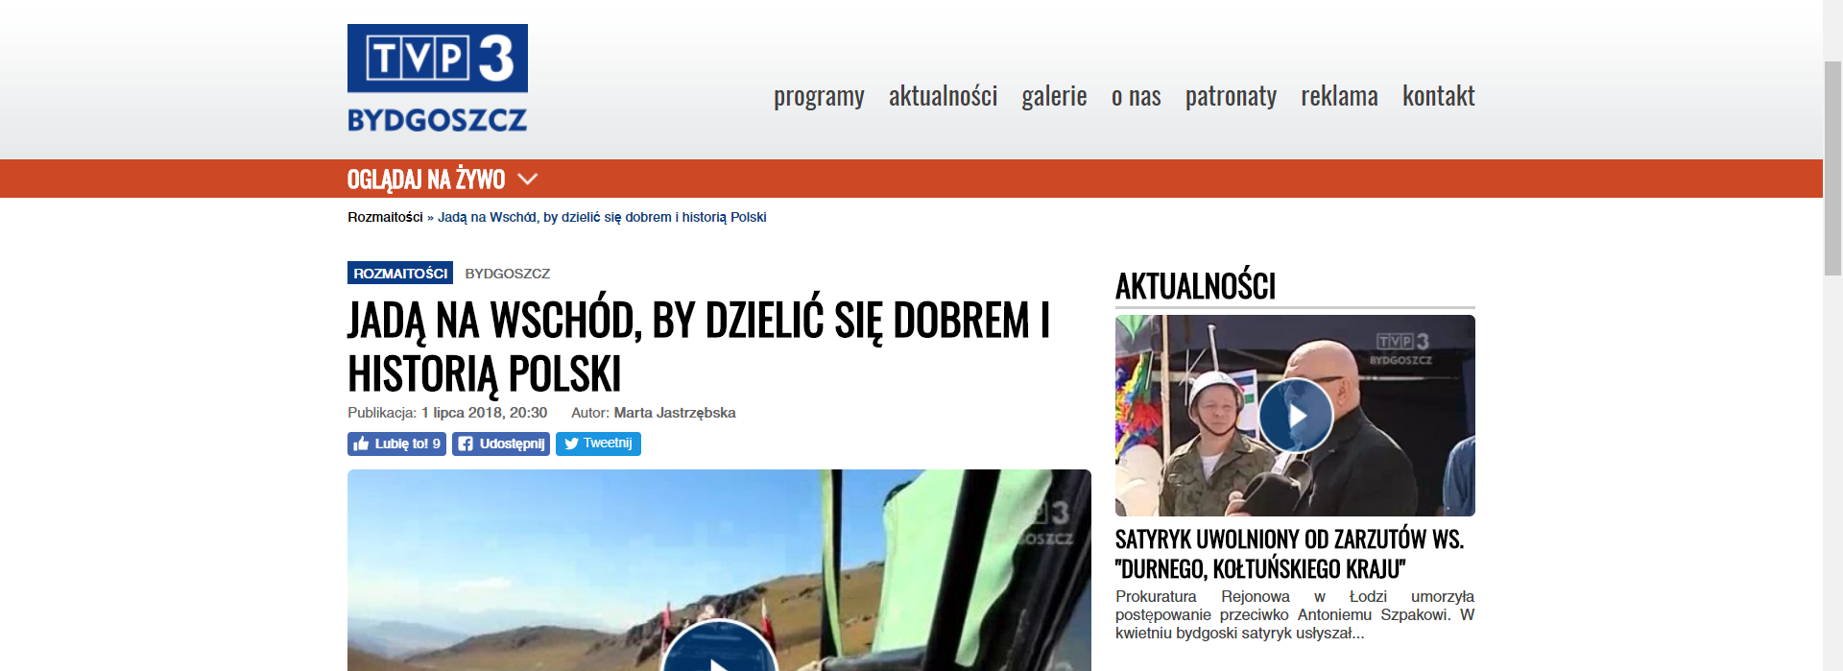
Task: Open the 'programy' menu
Action: coord(819,96)
